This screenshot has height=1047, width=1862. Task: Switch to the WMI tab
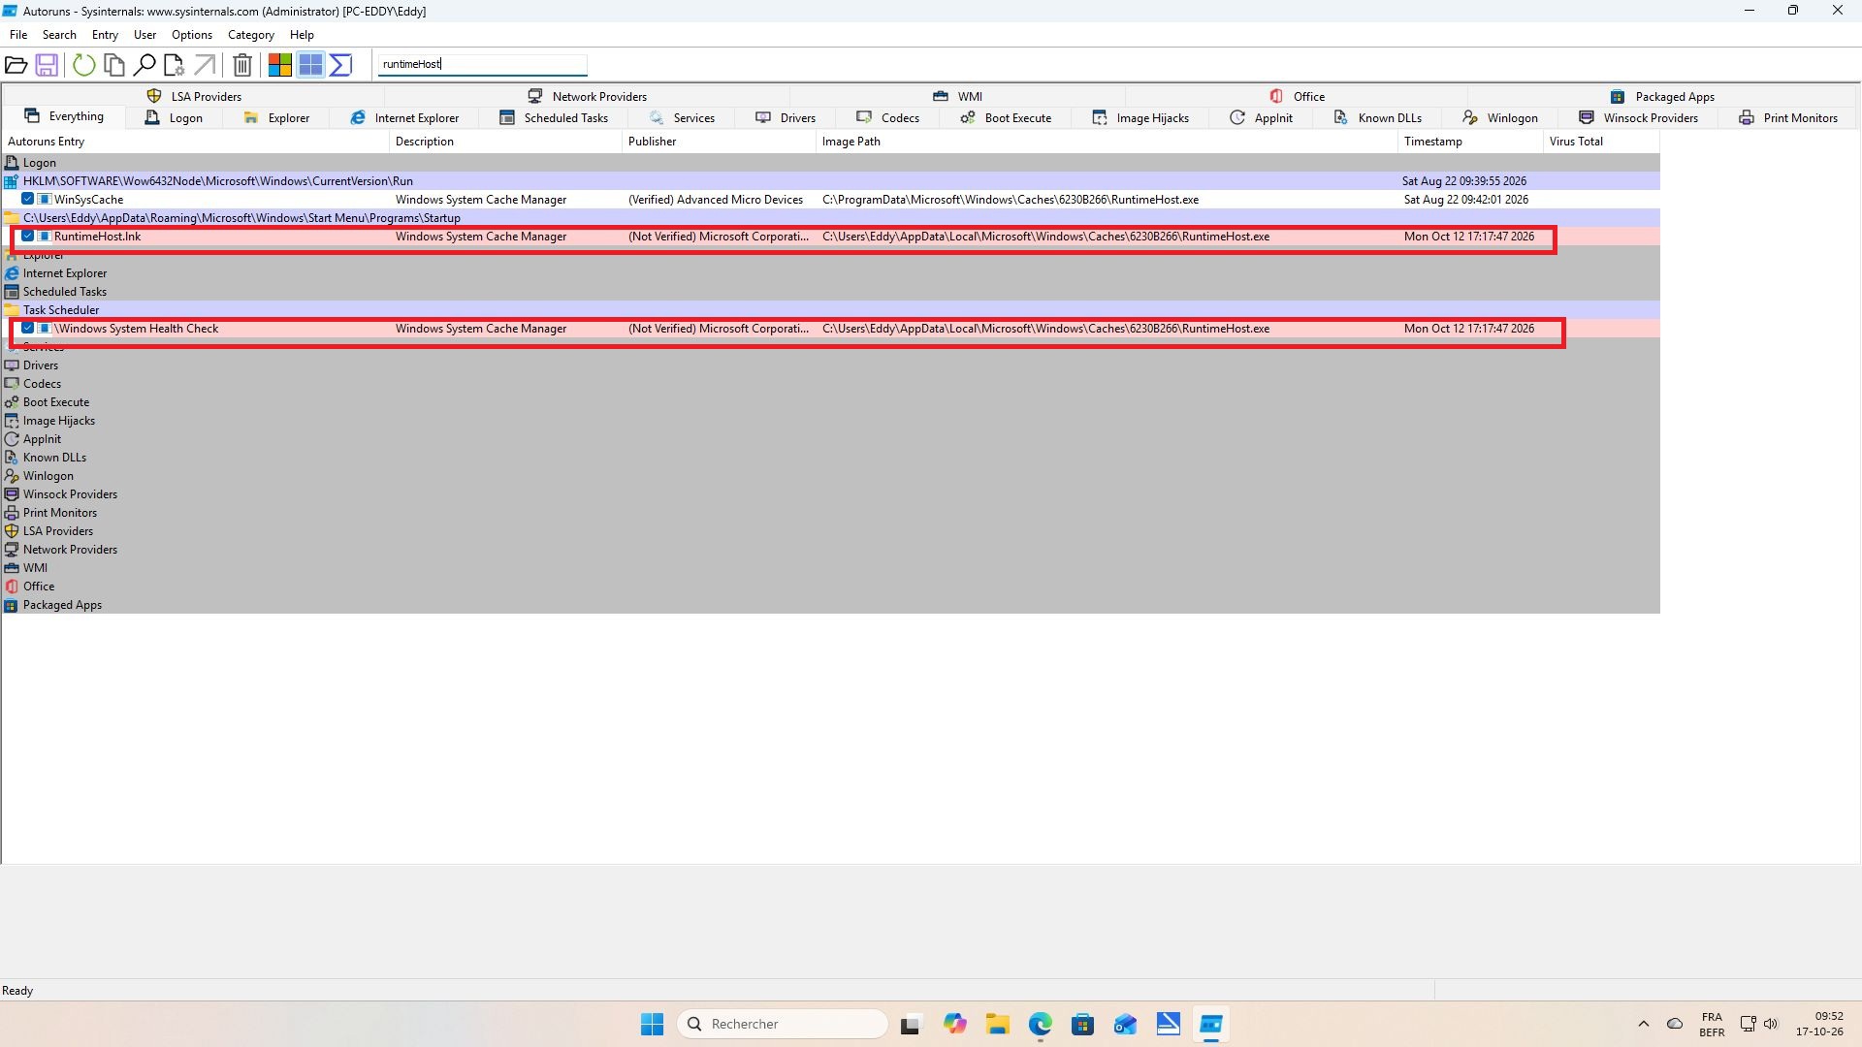[x=957, y=96]
